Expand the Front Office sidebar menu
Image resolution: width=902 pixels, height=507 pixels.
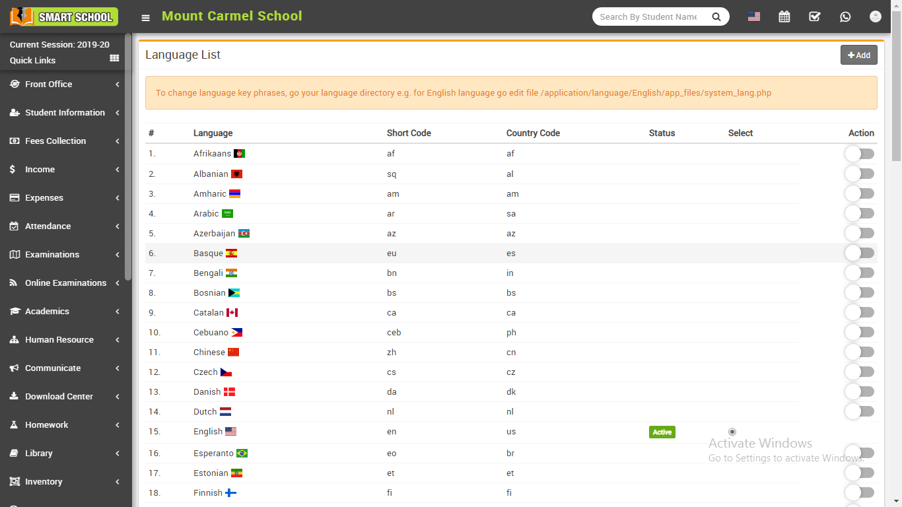pyautogui.click(x=64, y=84)
